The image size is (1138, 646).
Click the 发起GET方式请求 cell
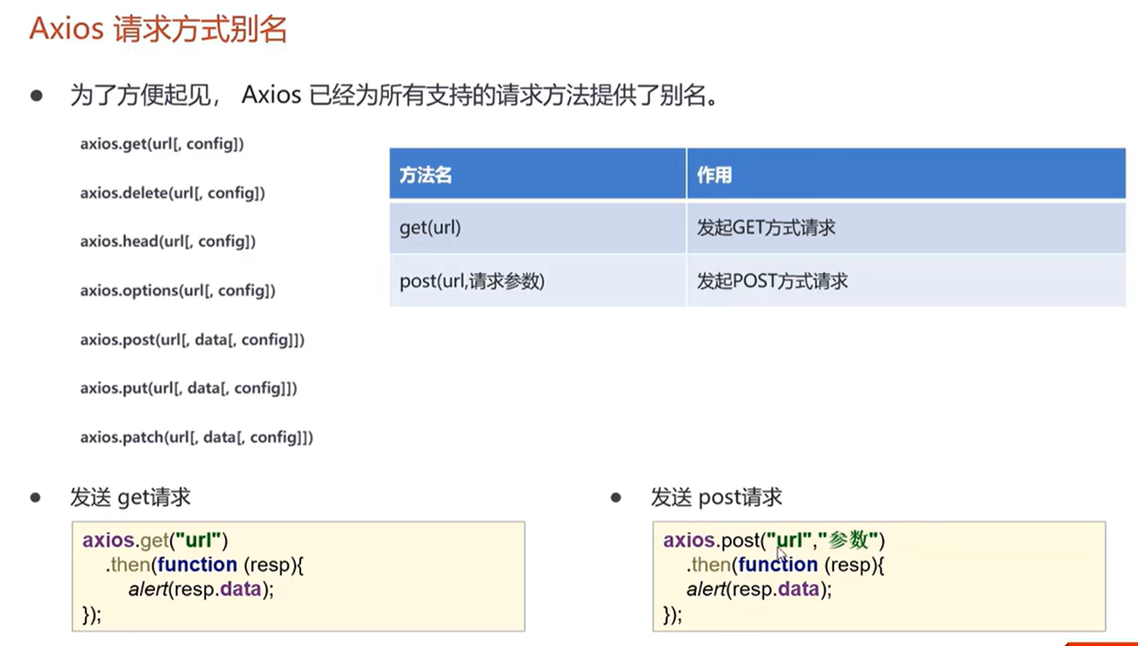(x=906, y=228)
